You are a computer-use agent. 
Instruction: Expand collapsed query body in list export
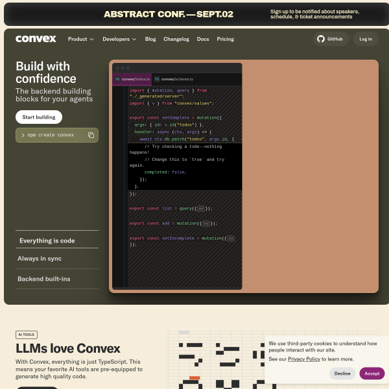click(201, 209)
